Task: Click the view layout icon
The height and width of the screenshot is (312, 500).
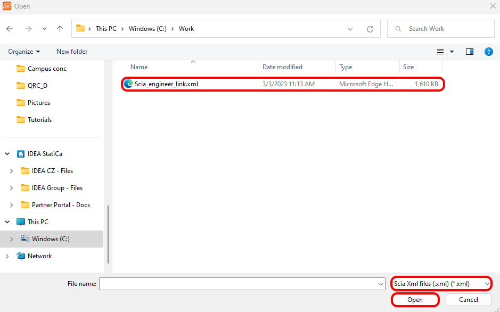Action: pos(440,52)
